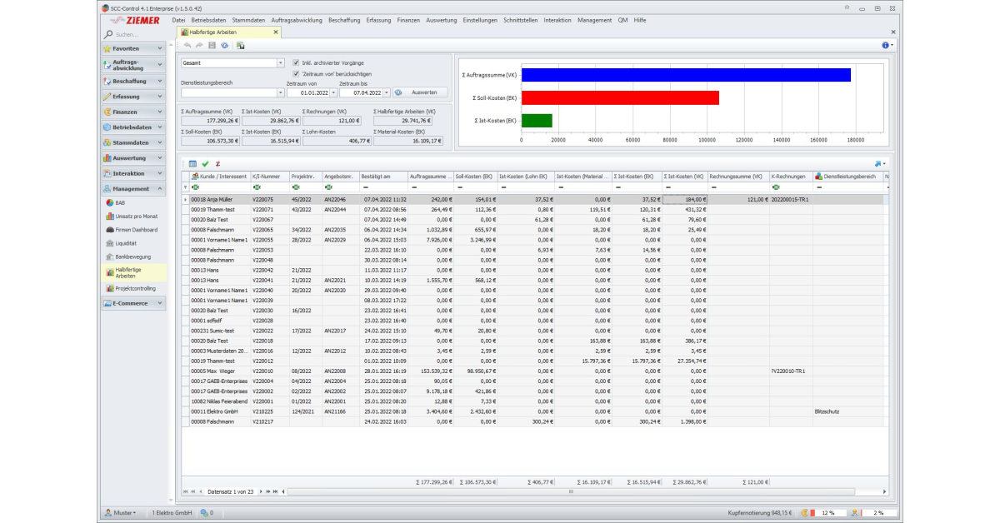1000x523 pixels.
Task: Expand the Beschaffung sidebar group
Action: click(x=133, y=81)
